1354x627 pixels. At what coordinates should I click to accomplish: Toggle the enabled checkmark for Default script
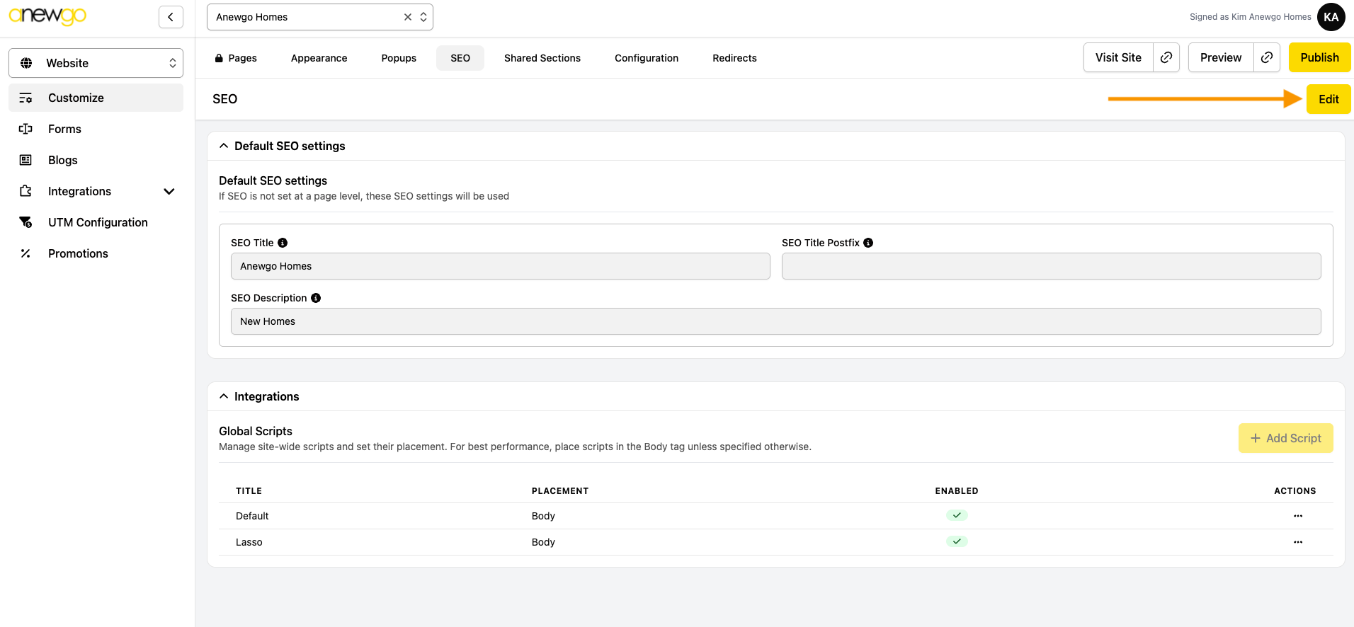pyautogui.click(x=956, y=515)
